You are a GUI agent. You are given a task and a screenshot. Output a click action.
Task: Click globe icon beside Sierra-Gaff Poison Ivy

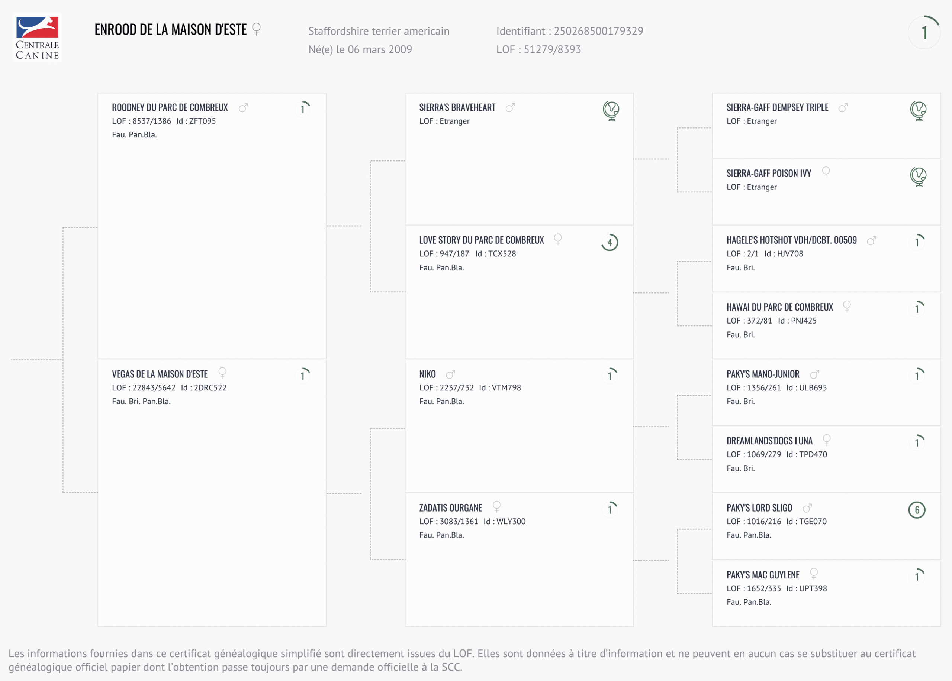tap(918, 176)
